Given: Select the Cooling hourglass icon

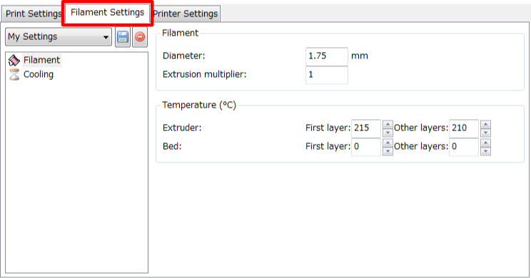Looking at the screenshot, I should 14,74.
